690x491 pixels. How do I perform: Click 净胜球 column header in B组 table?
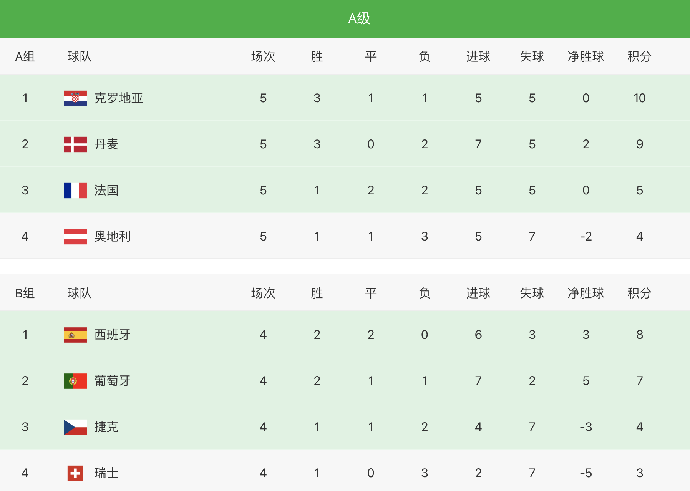[586, 294]
